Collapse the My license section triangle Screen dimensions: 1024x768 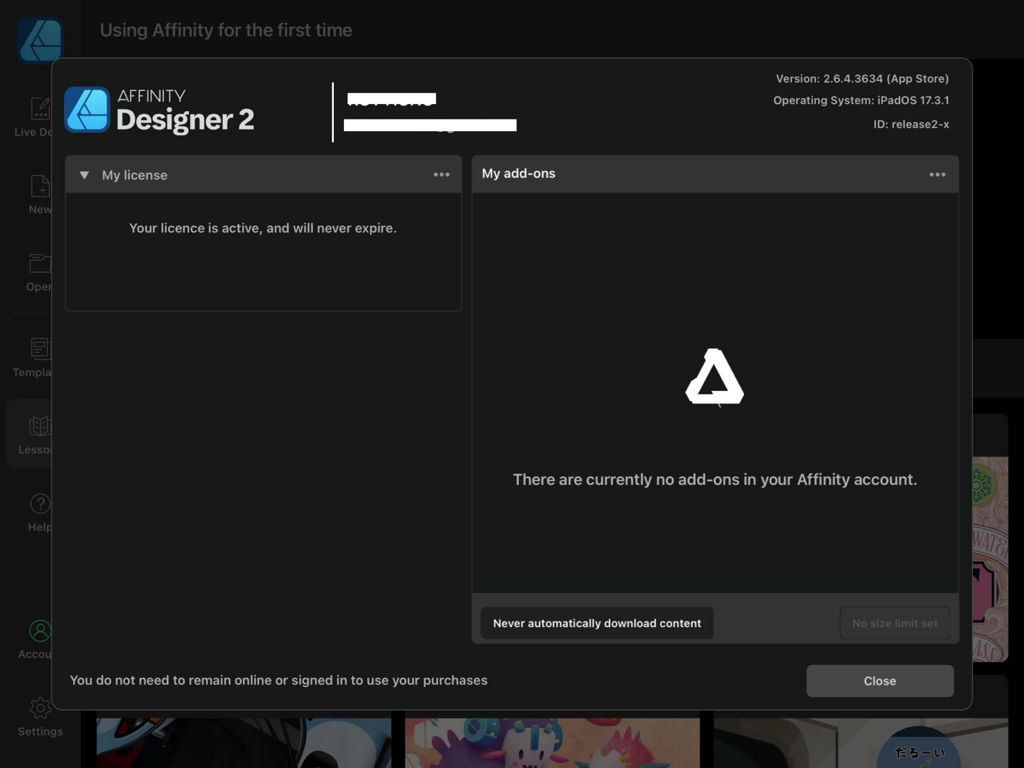tap(84, 175)
